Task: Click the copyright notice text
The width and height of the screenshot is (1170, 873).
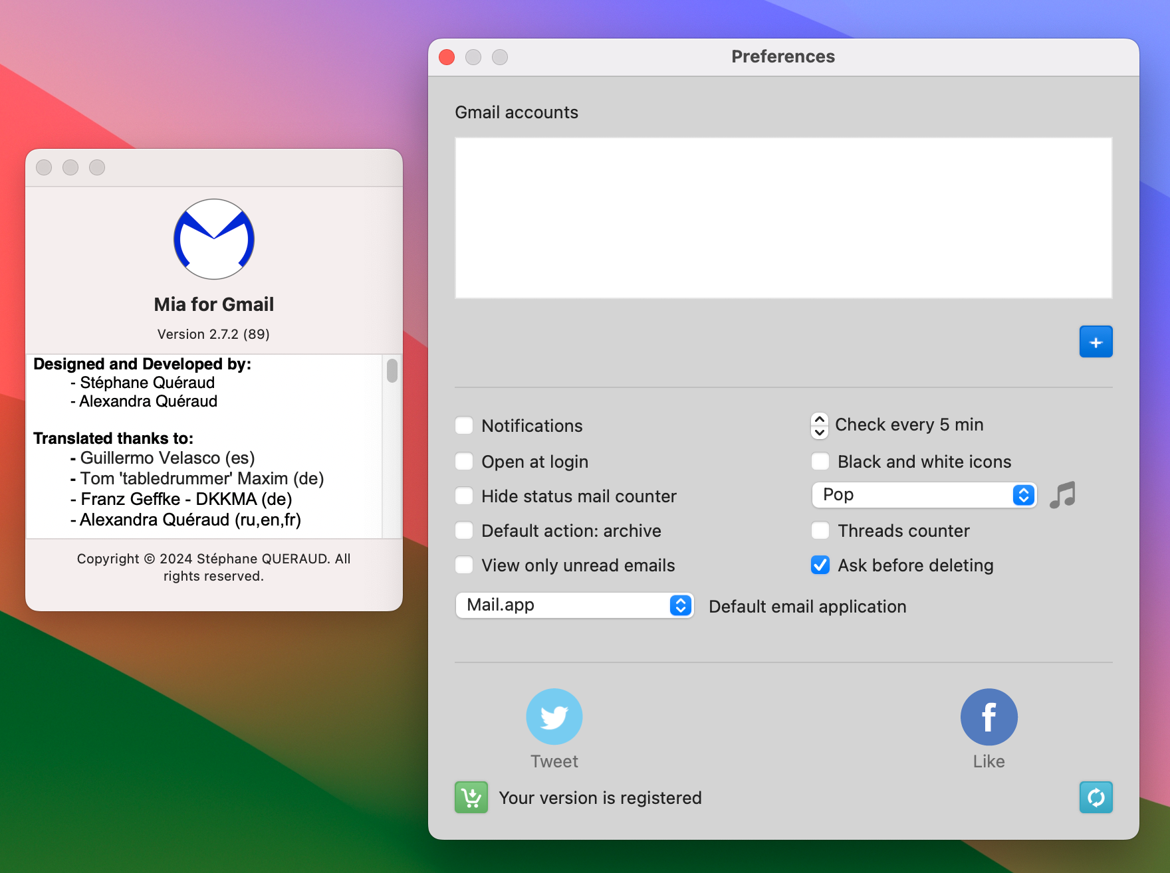Action: 213,567
